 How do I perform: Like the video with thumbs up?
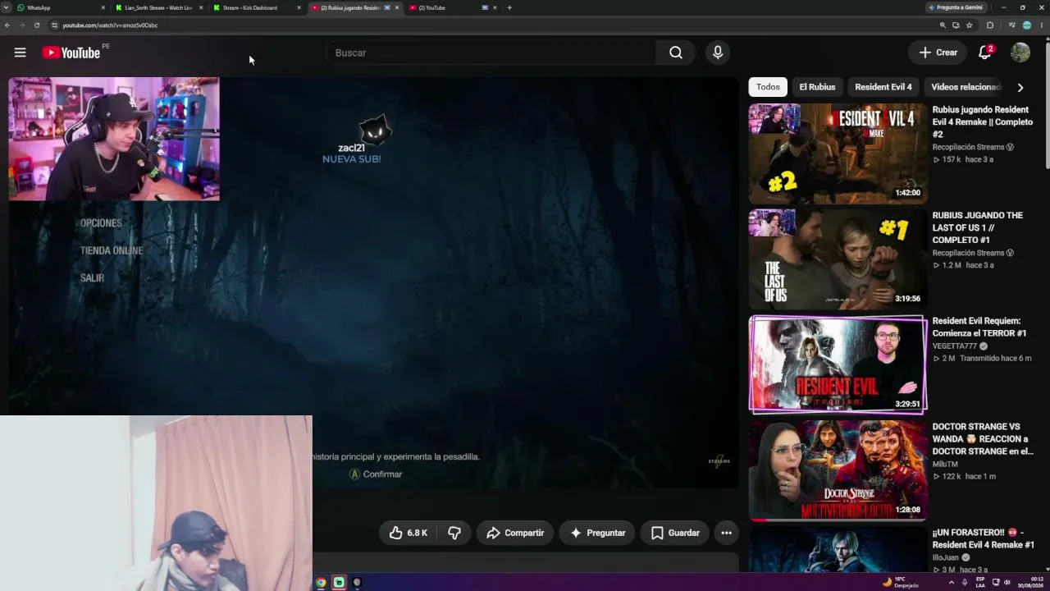(409, 533)
